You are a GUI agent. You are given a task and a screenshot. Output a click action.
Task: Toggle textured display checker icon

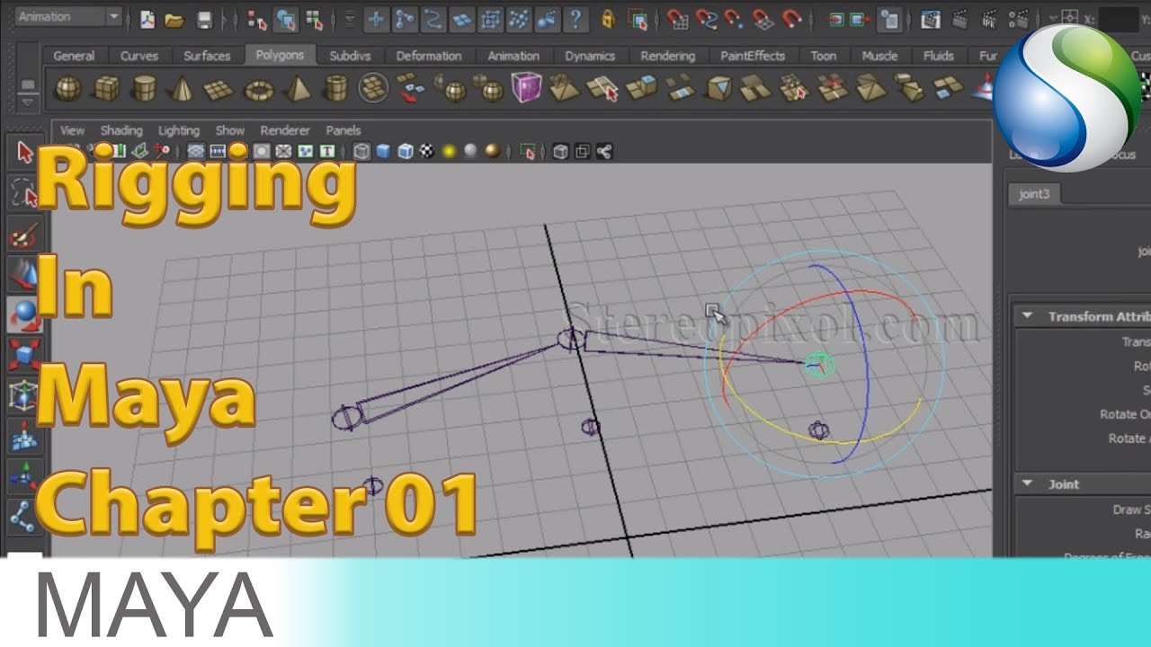[x=427, y=151]
